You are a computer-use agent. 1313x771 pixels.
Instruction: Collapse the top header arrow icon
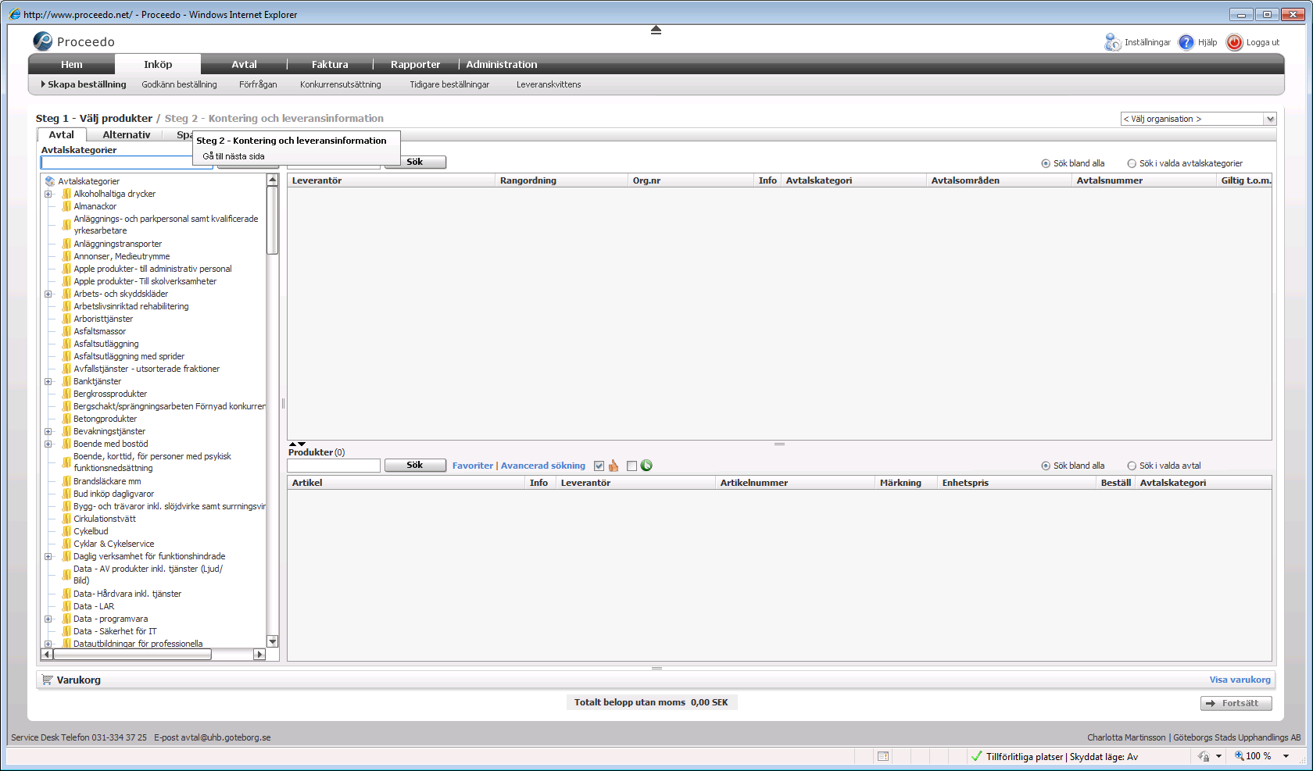pos(656,30)
